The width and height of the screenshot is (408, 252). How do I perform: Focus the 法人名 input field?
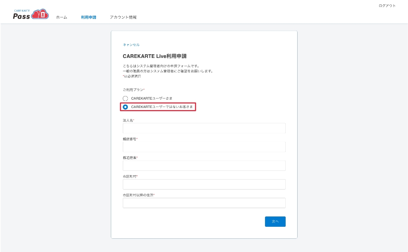pyautogui.click(x=204, y=128)
